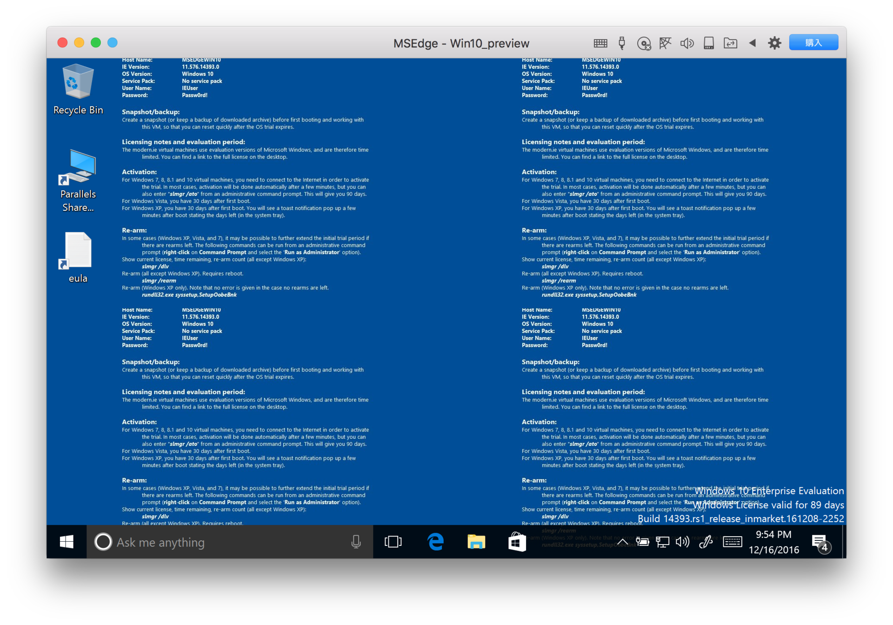
Task: Open the Windows Start menu
Action: click(67, 542)
